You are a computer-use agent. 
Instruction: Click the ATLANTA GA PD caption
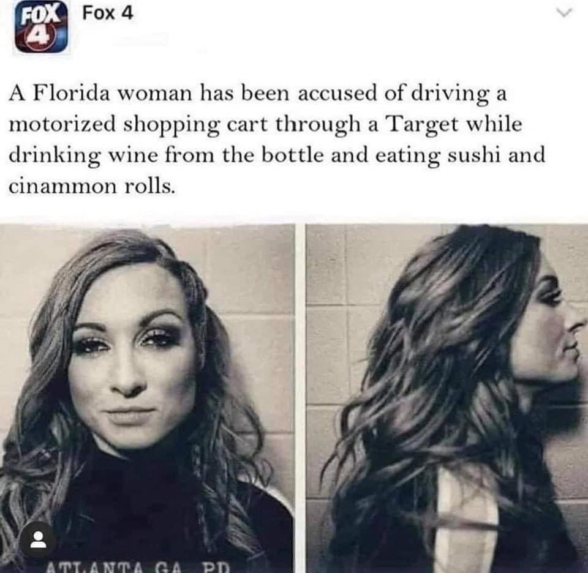pos(139,566)
